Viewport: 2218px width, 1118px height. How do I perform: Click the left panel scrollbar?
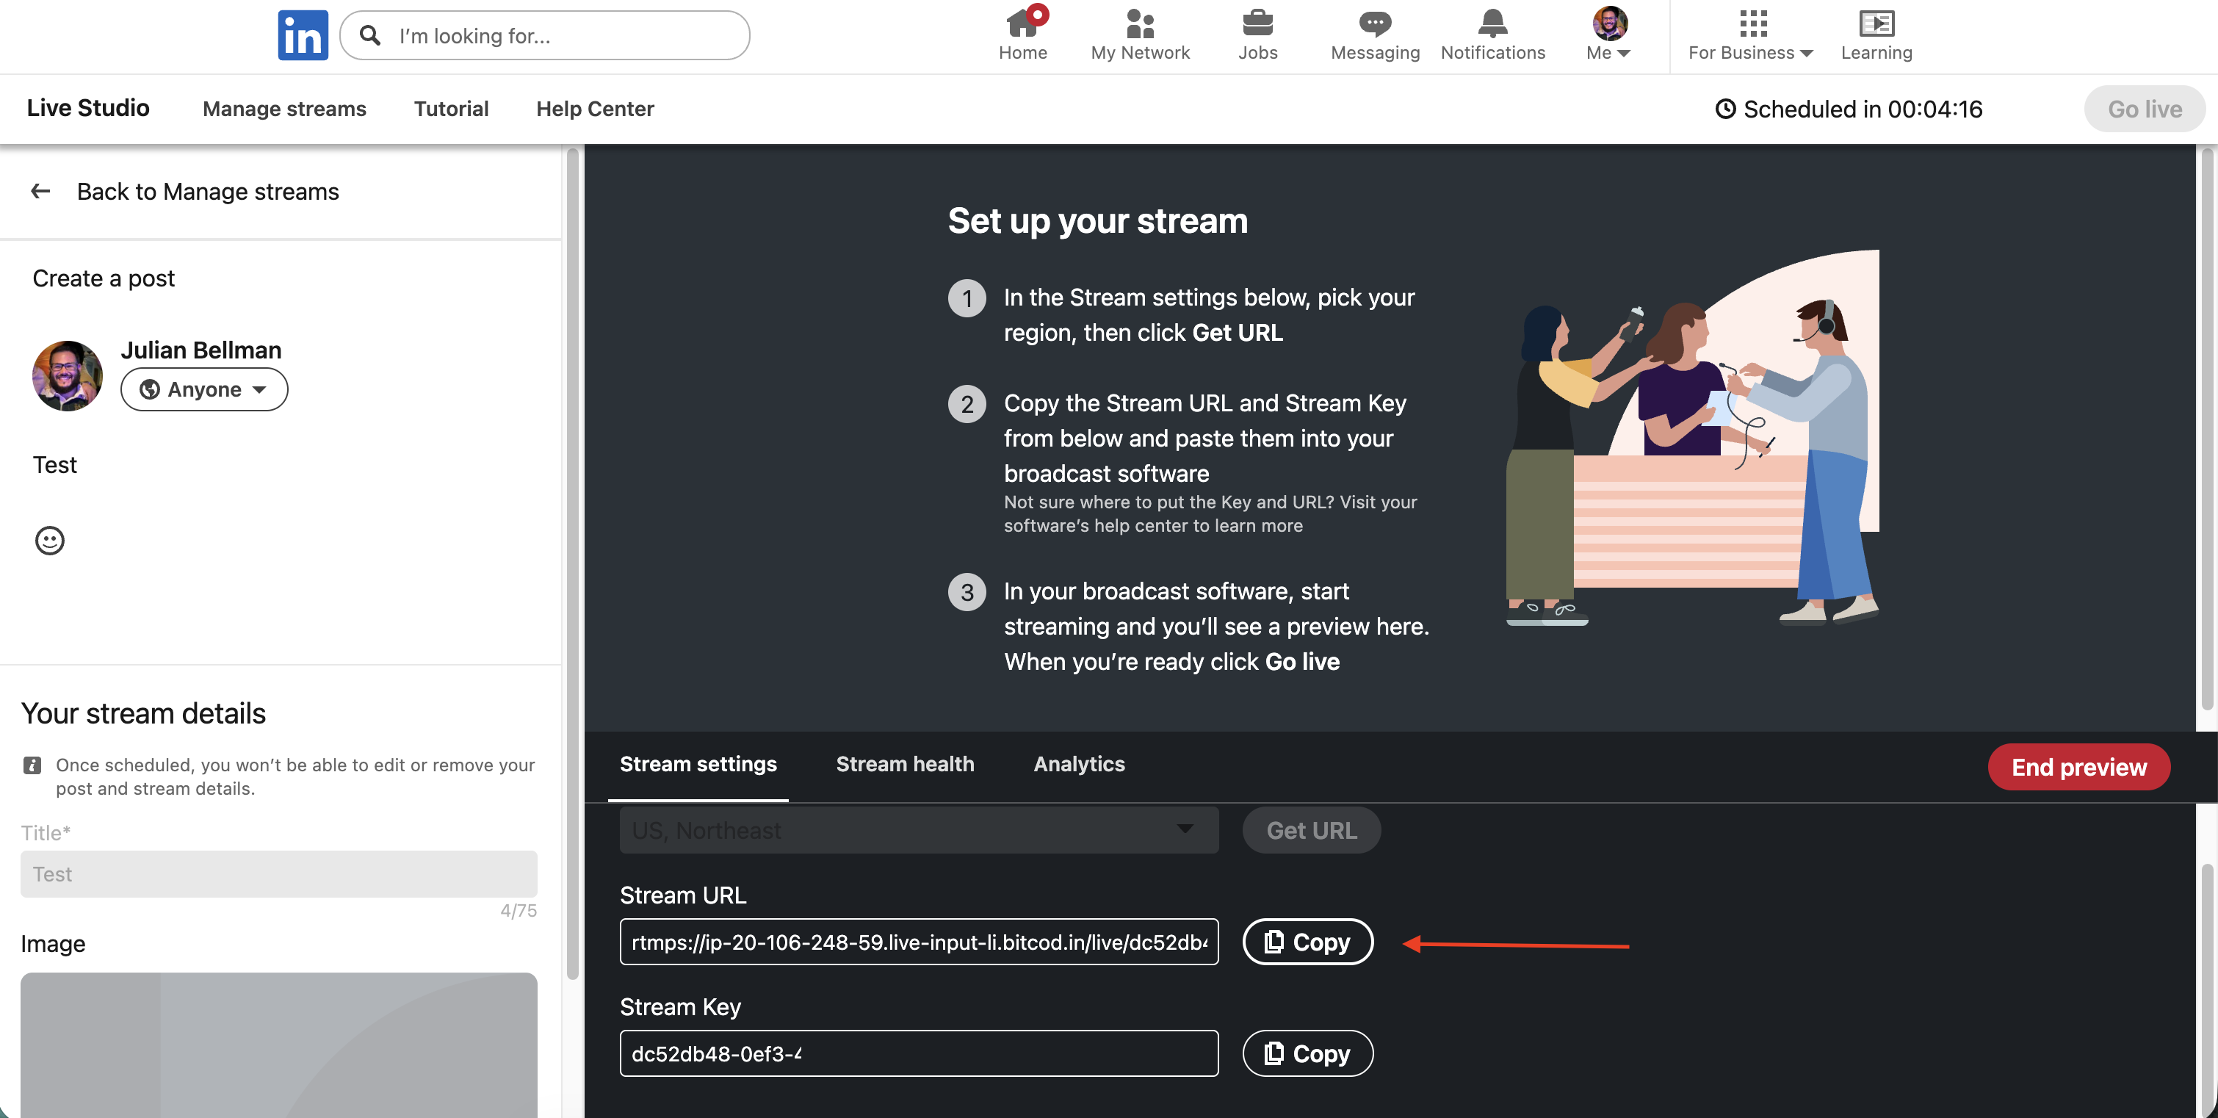[573, 564]
